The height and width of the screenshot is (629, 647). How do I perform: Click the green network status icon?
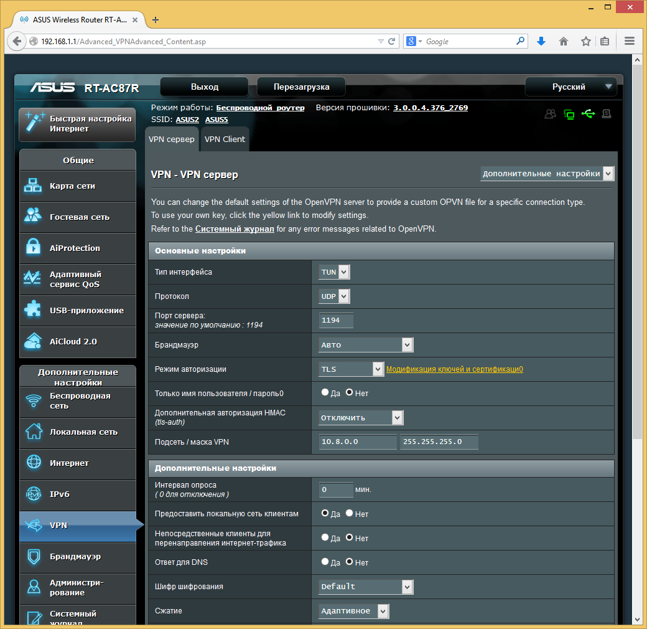[569, 114]
